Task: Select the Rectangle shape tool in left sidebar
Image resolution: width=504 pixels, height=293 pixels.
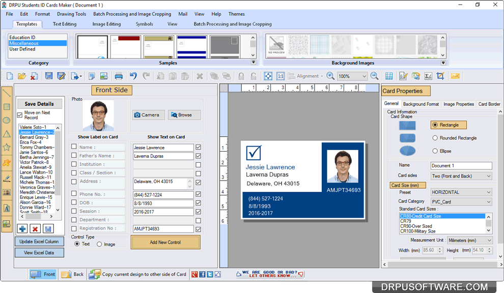Action: (7, 107)
